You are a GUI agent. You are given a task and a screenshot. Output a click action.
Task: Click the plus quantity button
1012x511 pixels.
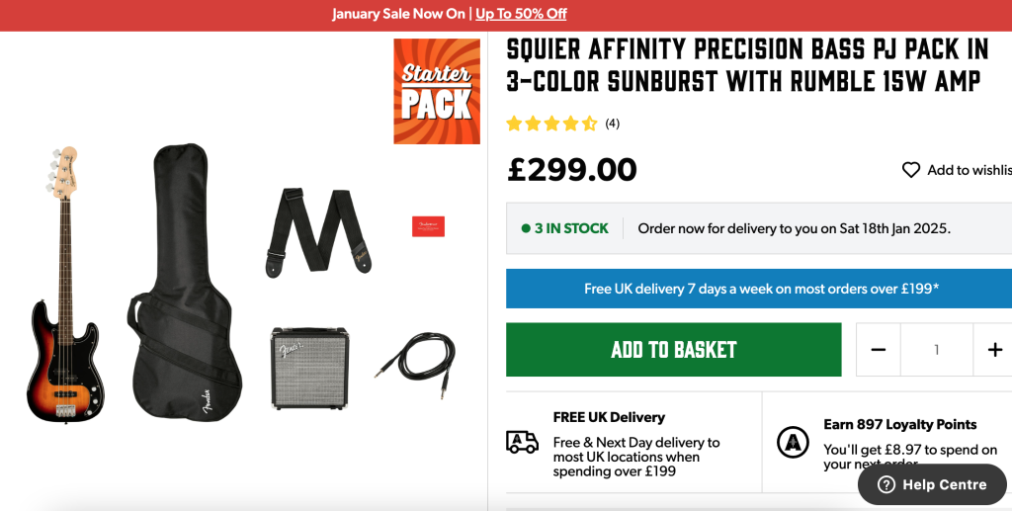click(x=994, y=350)
